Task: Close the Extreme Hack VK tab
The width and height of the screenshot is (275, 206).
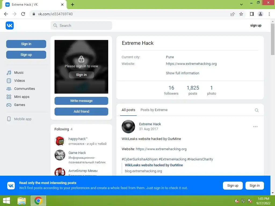Action: pos(62,5)
